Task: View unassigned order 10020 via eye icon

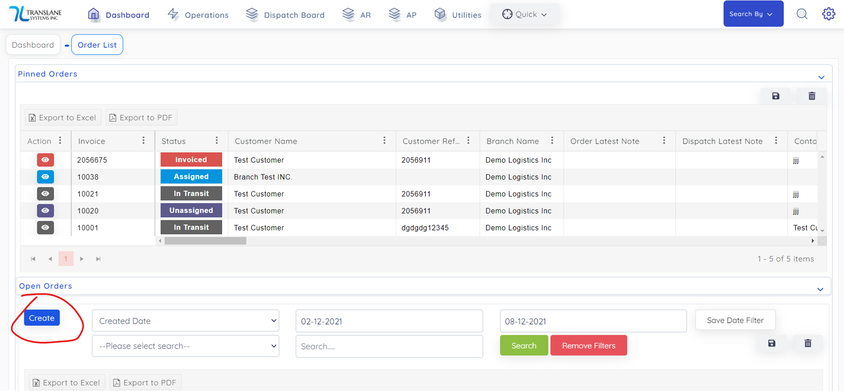Action: pos(45,210)
